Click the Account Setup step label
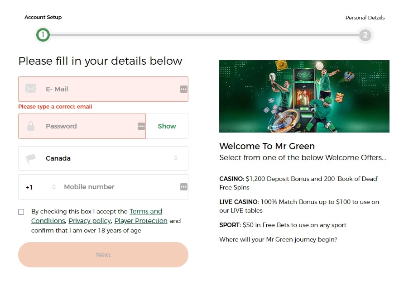 (43, 17)
